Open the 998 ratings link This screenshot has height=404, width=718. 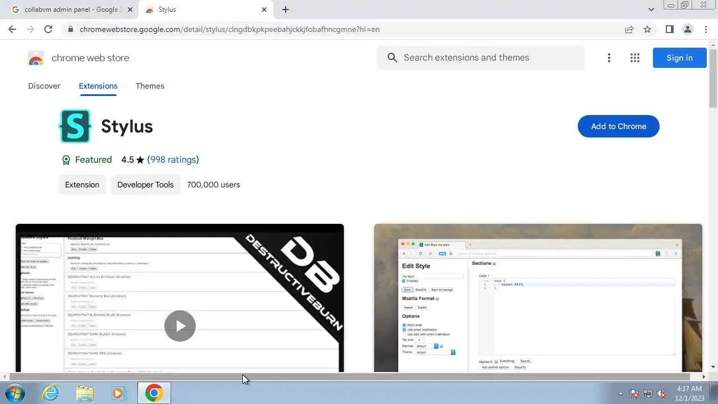[173, 160]
